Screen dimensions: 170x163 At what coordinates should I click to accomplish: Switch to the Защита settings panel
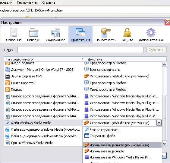[x=127, y=35]
